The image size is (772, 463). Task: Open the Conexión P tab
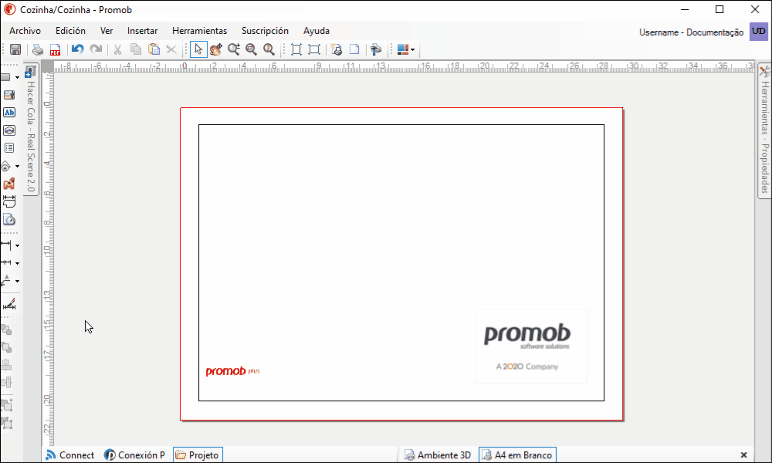click(x=135, y=455)
